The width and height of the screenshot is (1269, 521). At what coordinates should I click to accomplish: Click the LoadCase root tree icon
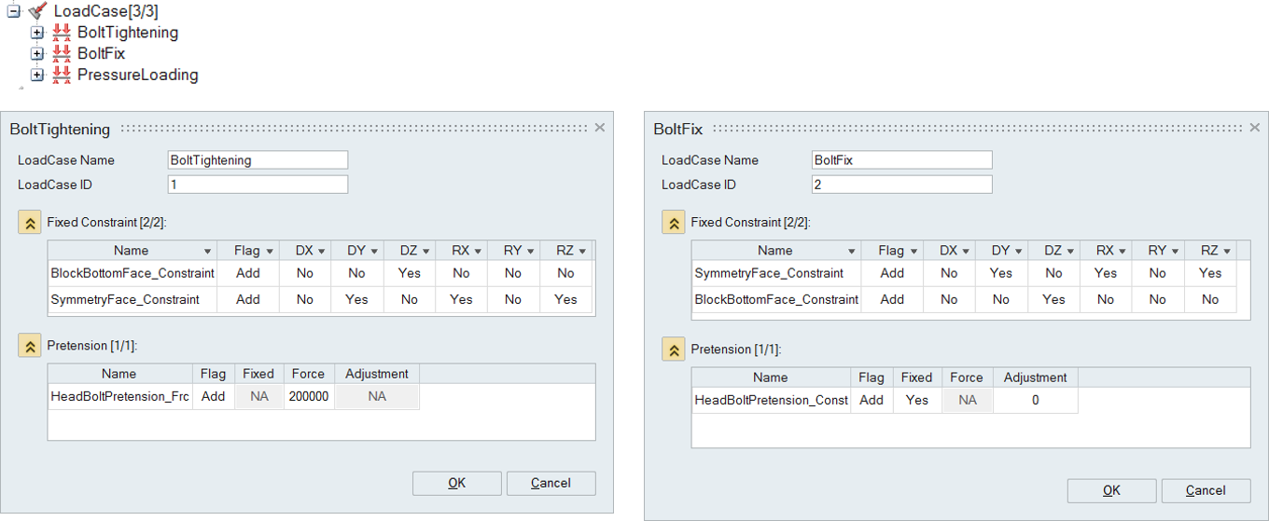tap(37, 11)
